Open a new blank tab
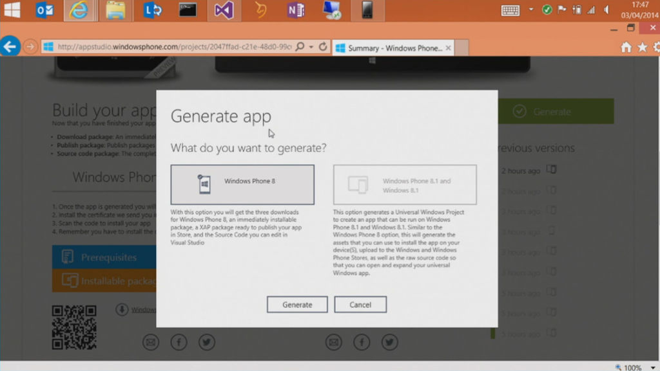Image resolution: width=660 pixels, height=371 pixels. [461, 48]
